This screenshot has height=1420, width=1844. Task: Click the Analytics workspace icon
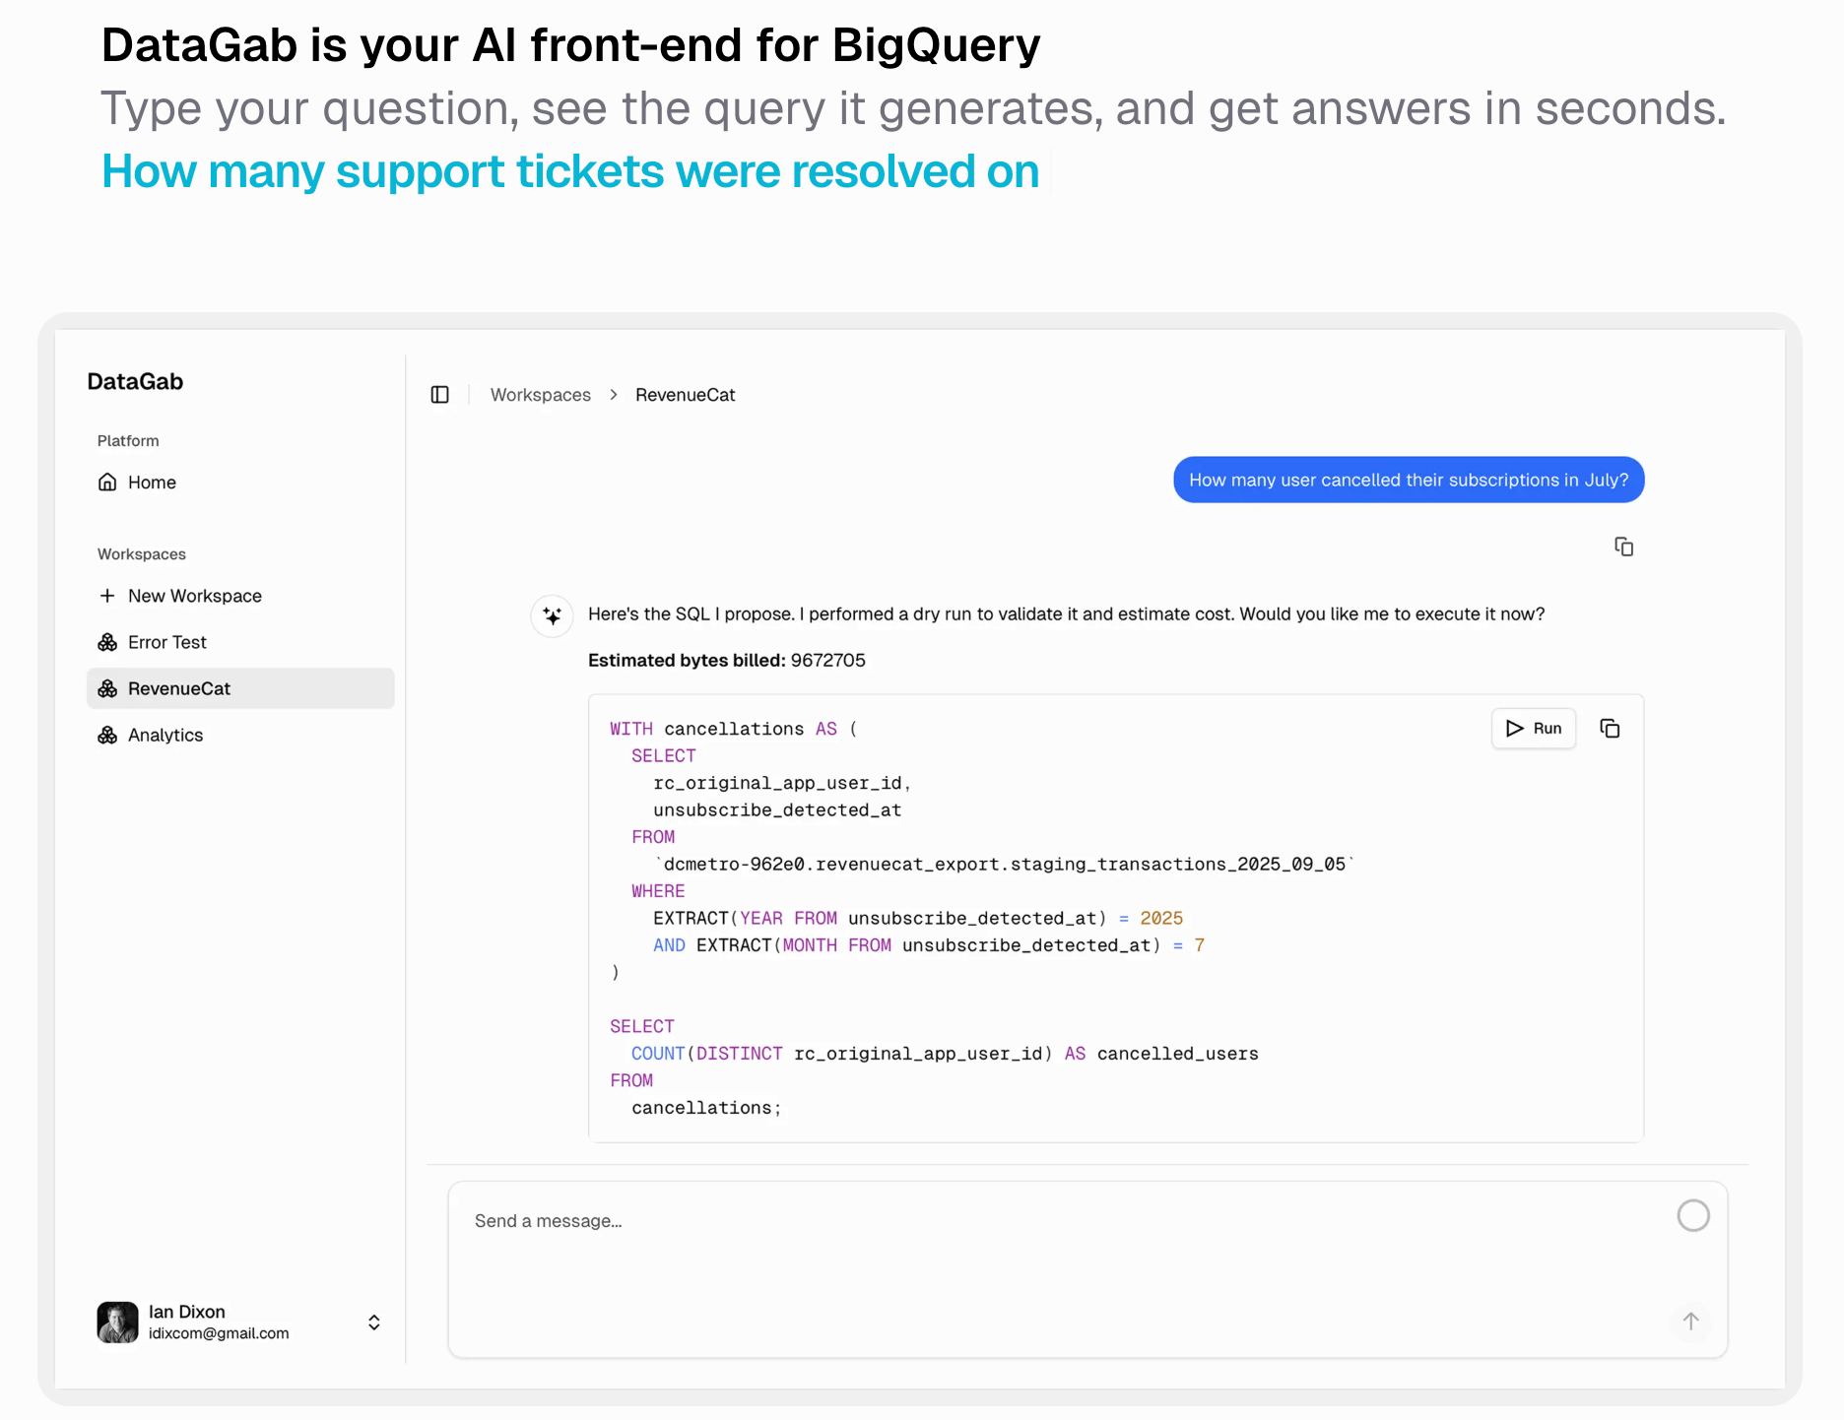(107, 735)
